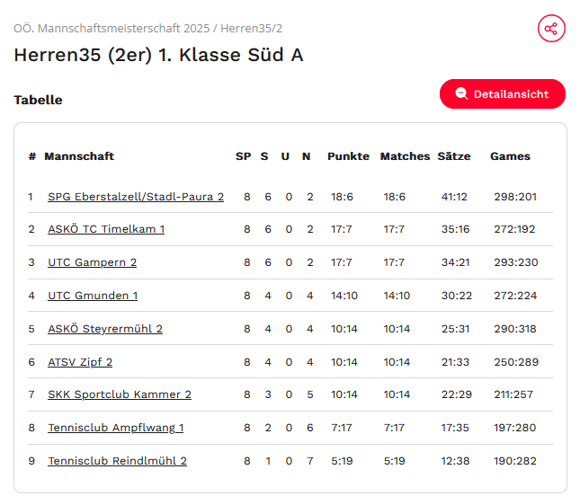580x496 pixels.
Task: Open UTC Gmunden 1 team page
Action: pos(93,296)
